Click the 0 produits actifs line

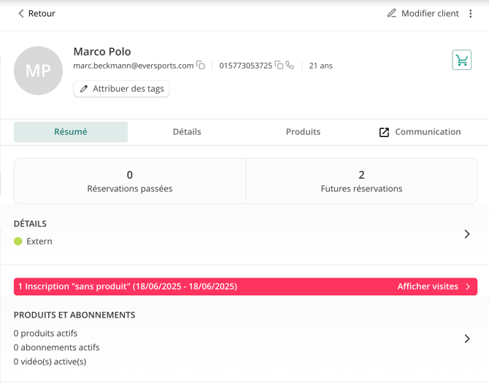(45, 333)
